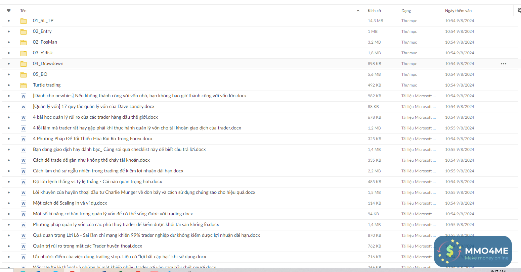Image resolution: width=521 pixels, height=272 pixels.
Task: Click the heart favorites column header icon
Action: (9, 10)
